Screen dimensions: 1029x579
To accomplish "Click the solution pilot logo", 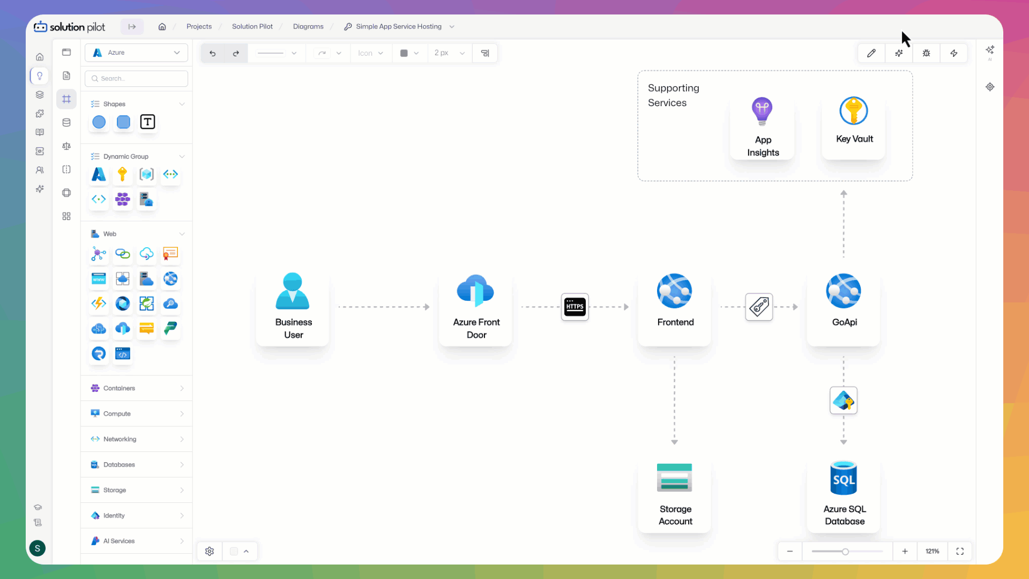I will click(x=69, y=27).
